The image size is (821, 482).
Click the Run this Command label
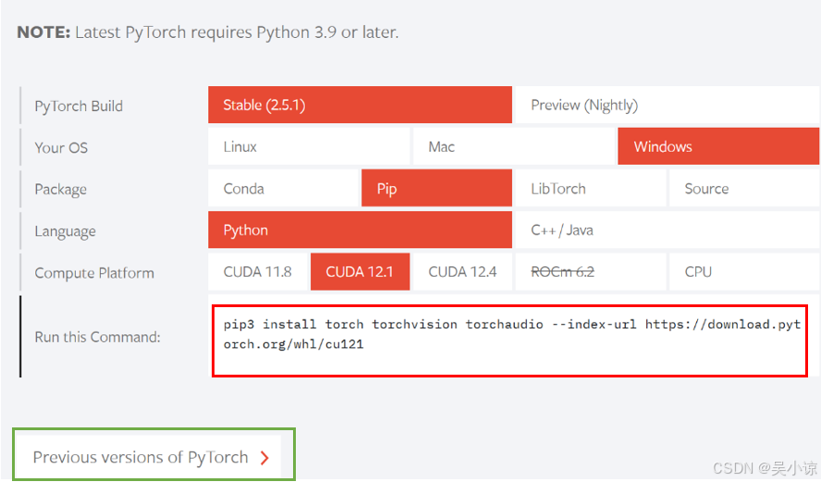[97, 337]
